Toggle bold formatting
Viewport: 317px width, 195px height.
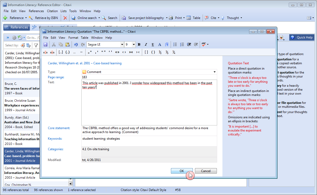tap(139, 45)
